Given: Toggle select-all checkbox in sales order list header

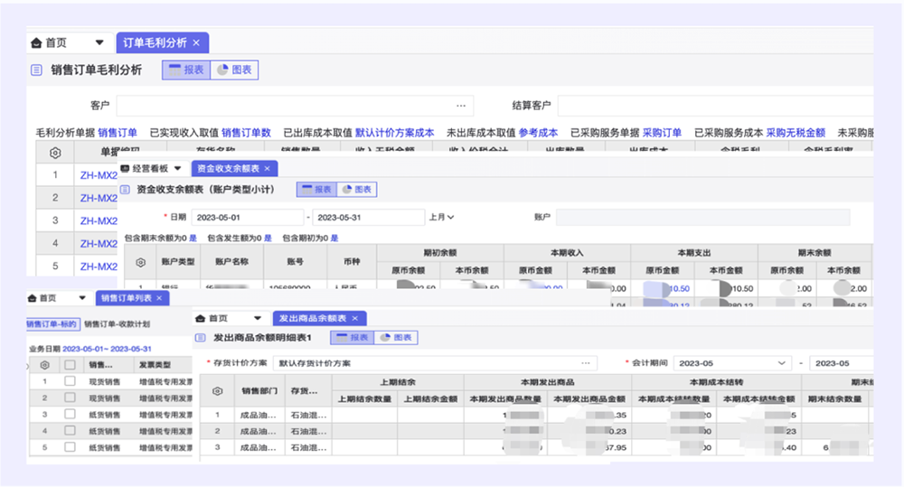Looking at the screenshot, I should pos(70,365).
